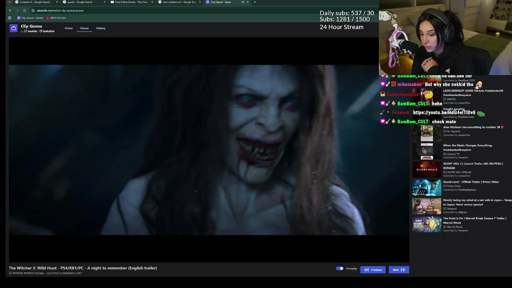The width and height of the screenshot is (512, 288).
Task: Click 'Secret Level - Official Trailer | Prime Video' title
Action: [471, 182]
